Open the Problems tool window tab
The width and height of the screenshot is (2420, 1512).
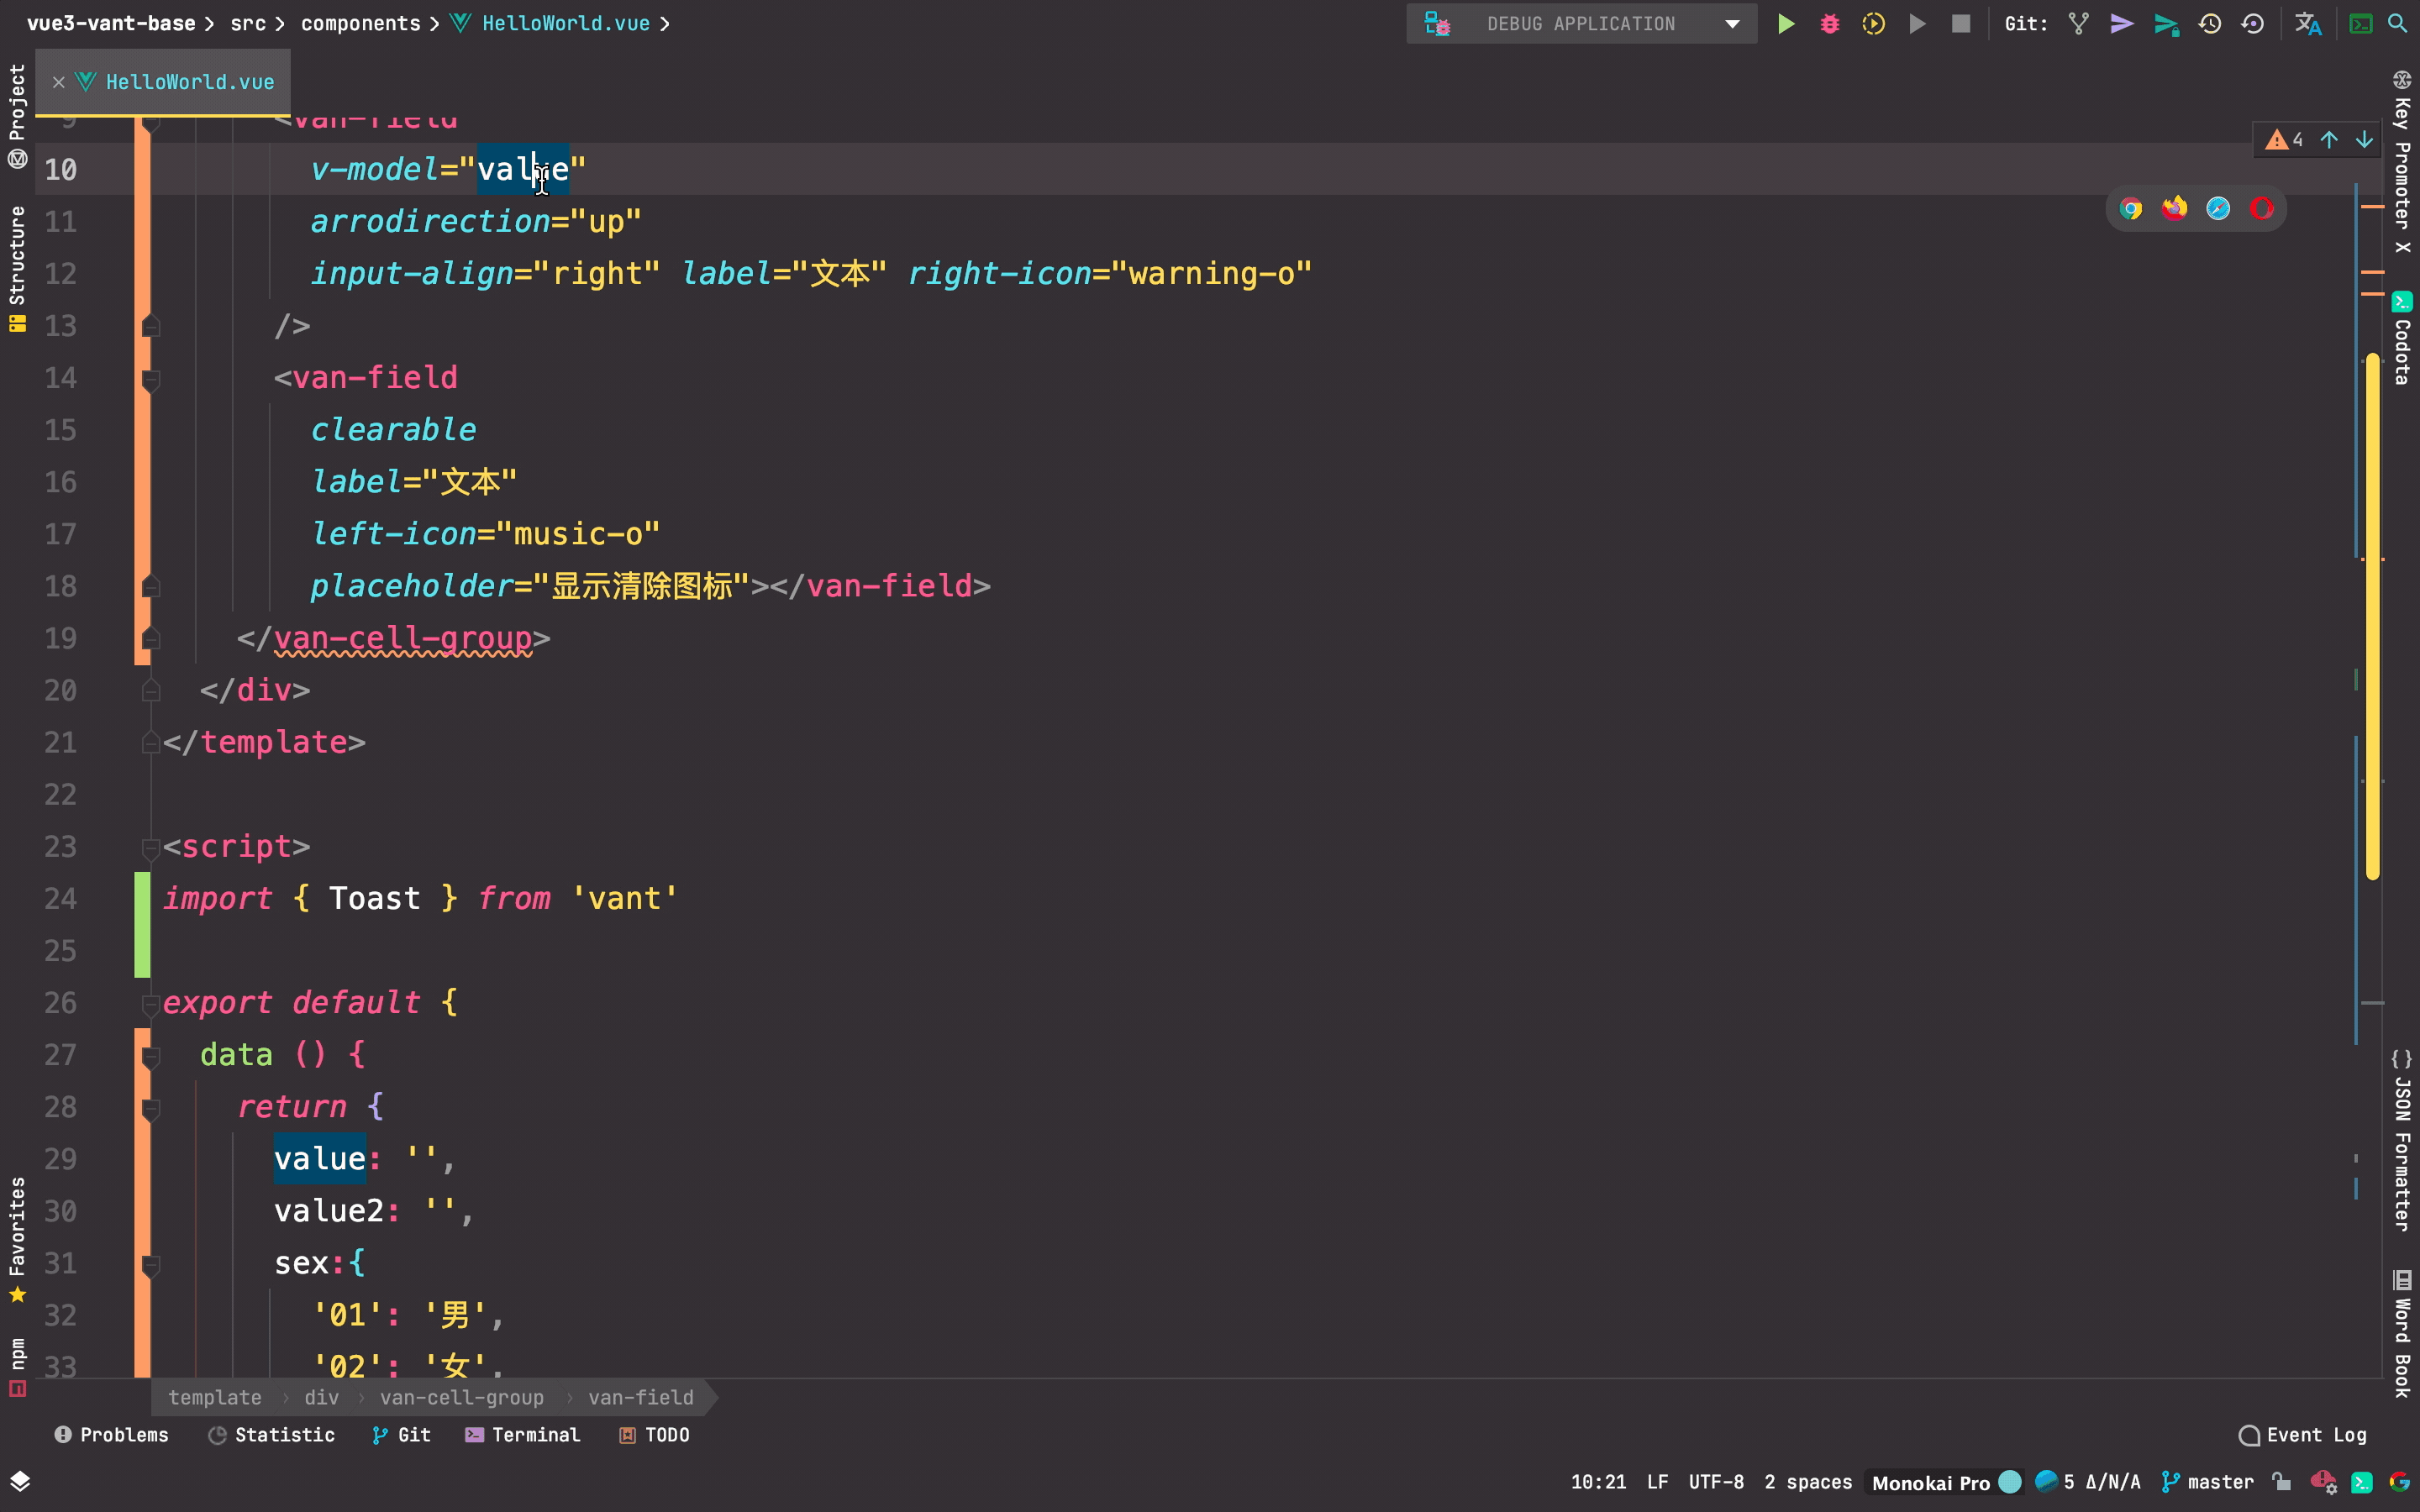pos(111,1435)
